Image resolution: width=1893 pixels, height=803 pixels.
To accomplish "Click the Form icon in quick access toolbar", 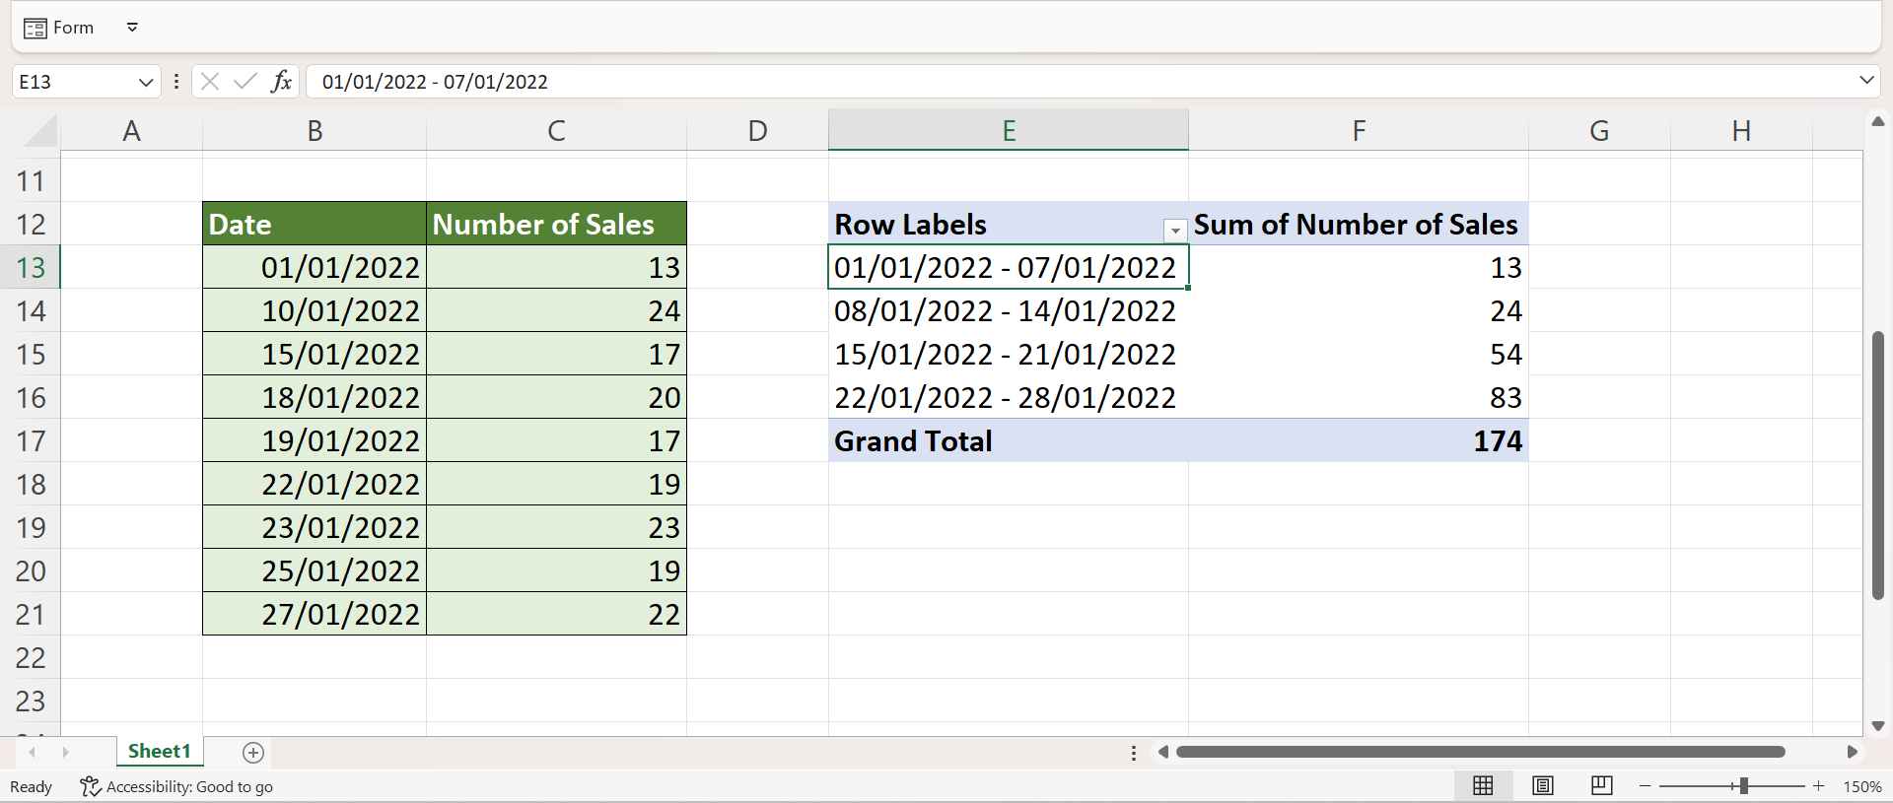I will click(35, 28).
